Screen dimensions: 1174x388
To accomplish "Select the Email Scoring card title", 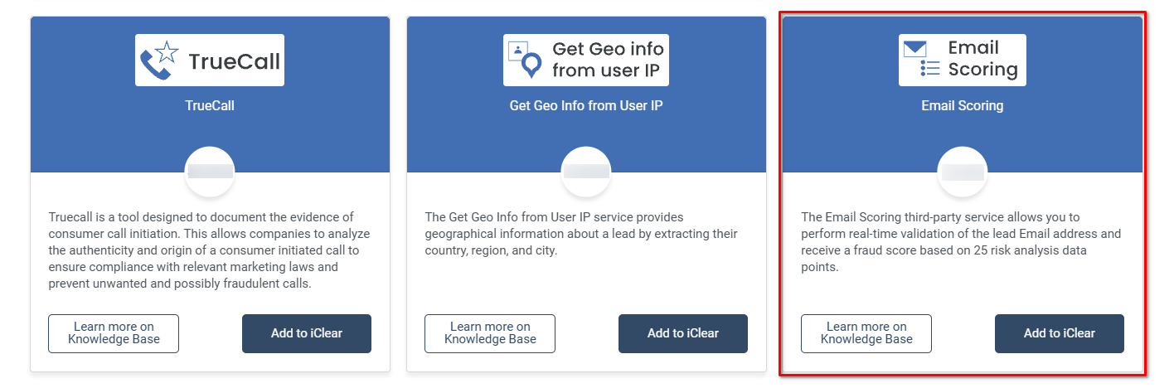I will pos(963,106).
